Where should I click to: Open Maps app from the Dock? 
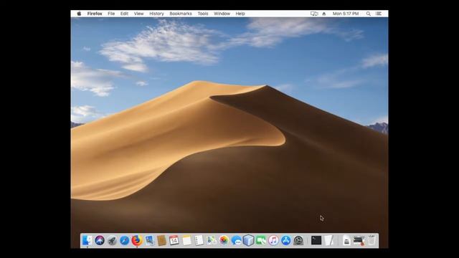click(212, 241)
